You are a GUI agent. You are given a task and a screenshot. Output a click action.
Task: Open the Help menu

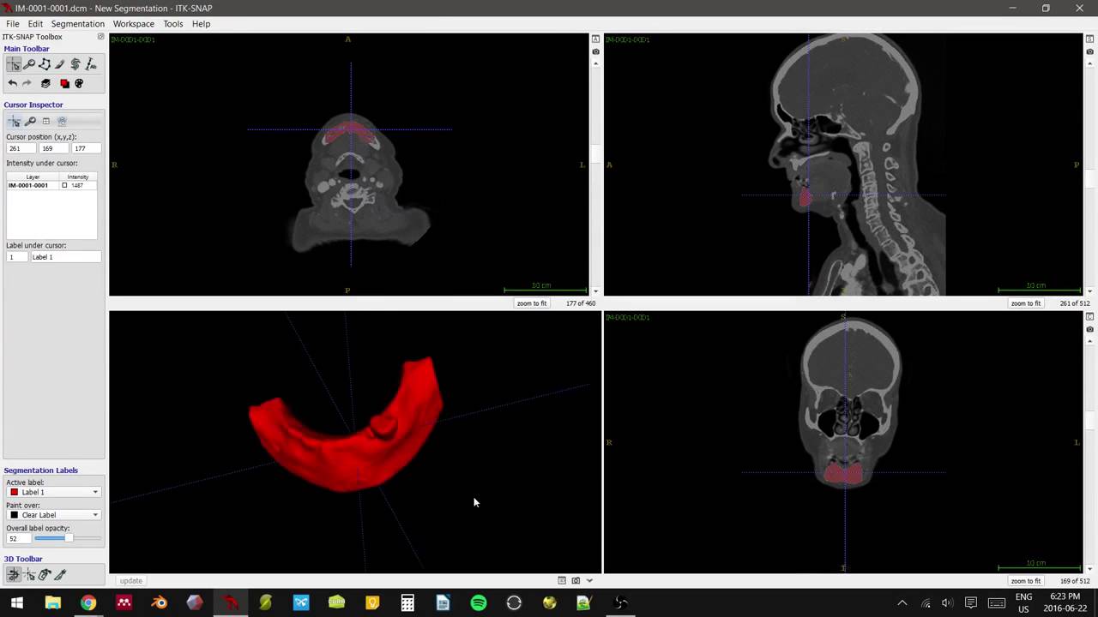pos(201,24)
